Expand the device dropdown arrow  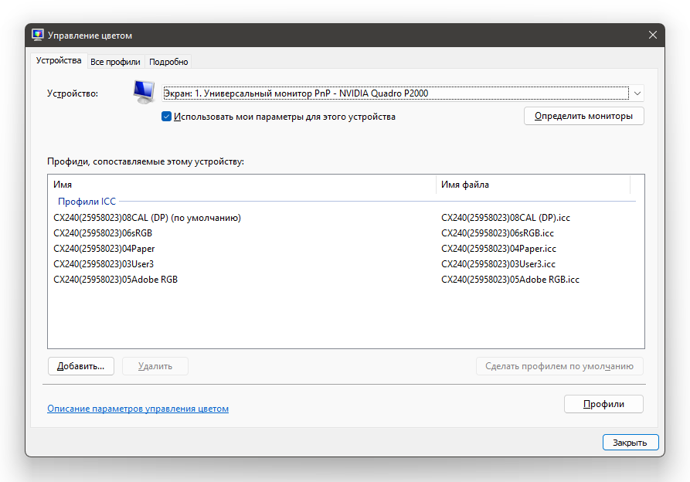click(637, 93)
